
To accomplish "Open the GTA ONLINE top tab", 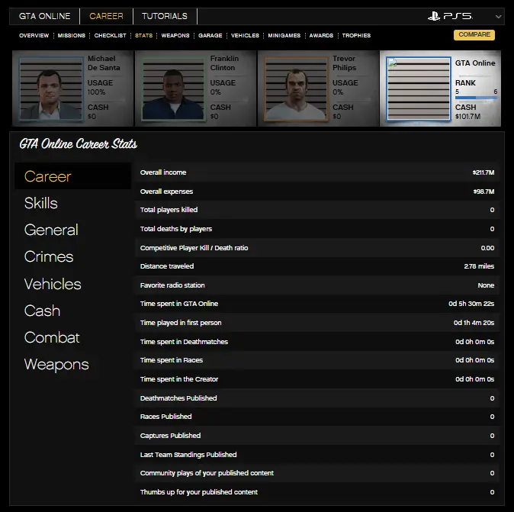I will tap(44, 16).
